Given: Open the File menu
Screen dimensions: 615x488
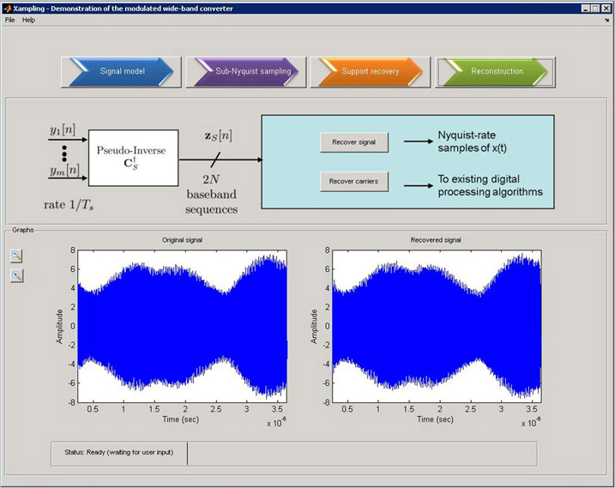Looking at the screenshot, I should [9, 20].
